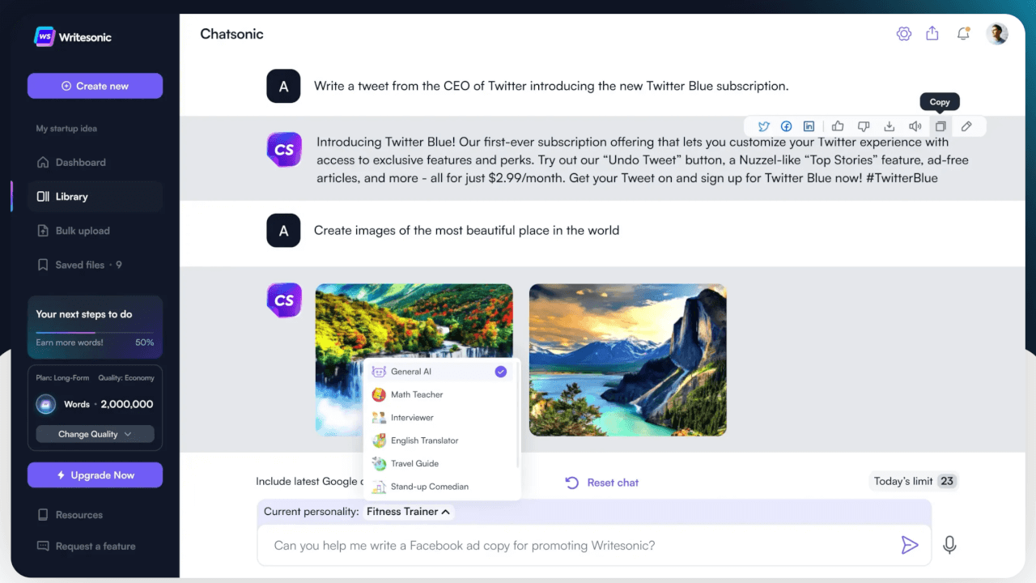Expand the Change Quality dropdown
Image resolution: width=1036 pixels, height=583 pixels.
point(95,434)
